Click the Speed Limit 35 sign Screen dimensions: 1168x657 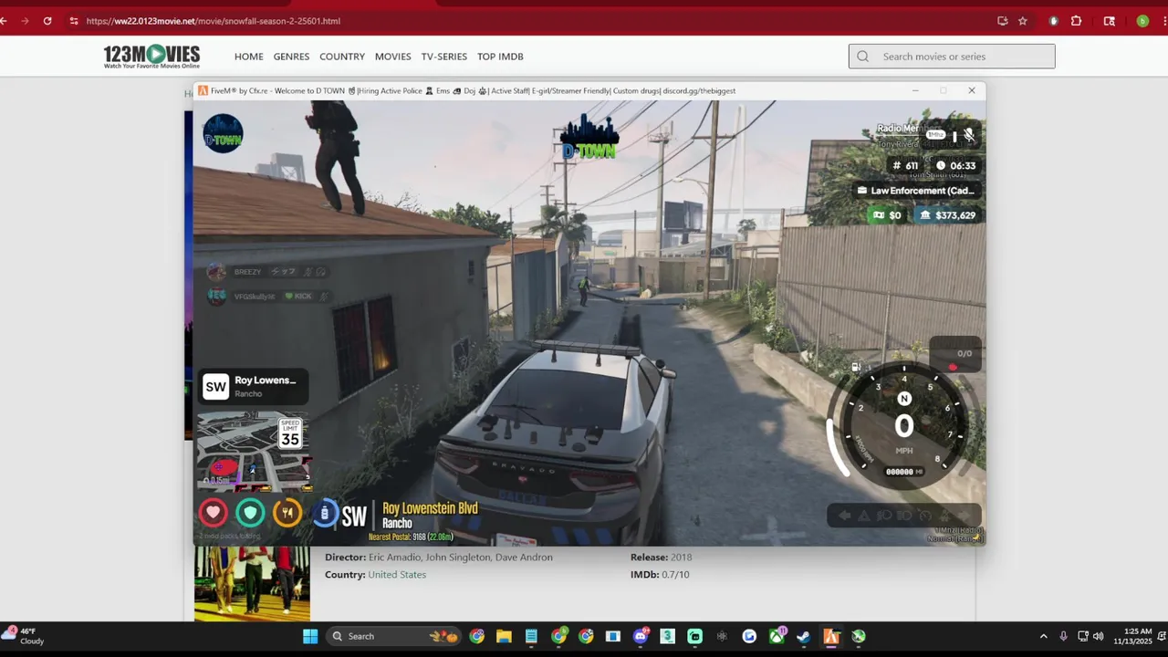point(290,433)
